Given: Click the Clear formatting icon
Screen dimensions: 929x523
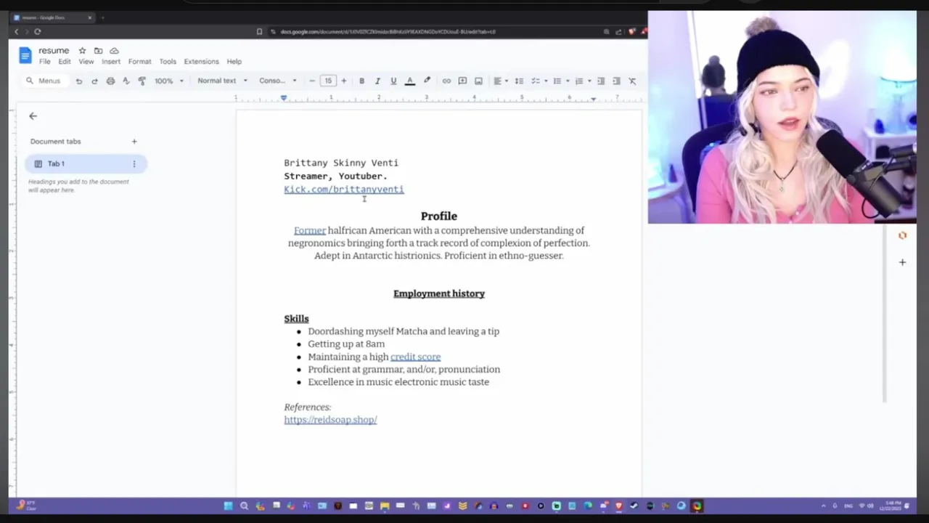Looking at the screenshot, I should 632,81.
